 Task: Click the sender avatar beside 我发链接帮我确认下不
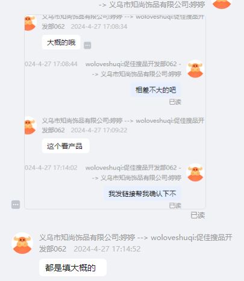click(195, 173)
